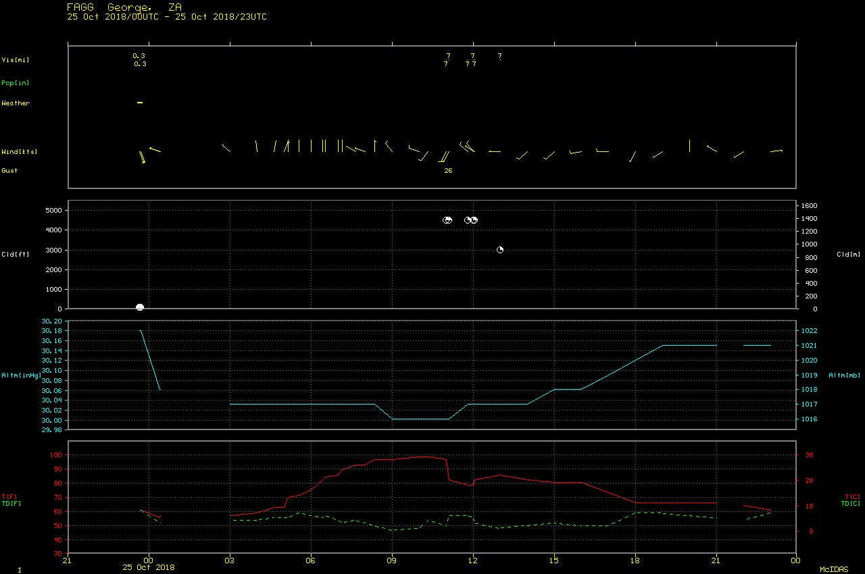
Task: Click the '1400' metres cloud tick
Action: [x=810, y=219]
